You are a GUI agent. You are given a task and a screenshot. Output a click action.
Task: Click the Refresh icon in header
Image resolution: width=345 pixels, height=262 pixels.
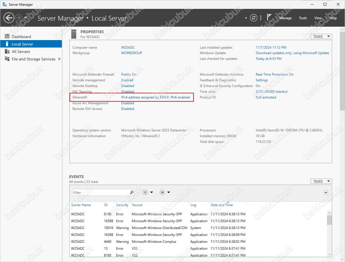[254, 18]
